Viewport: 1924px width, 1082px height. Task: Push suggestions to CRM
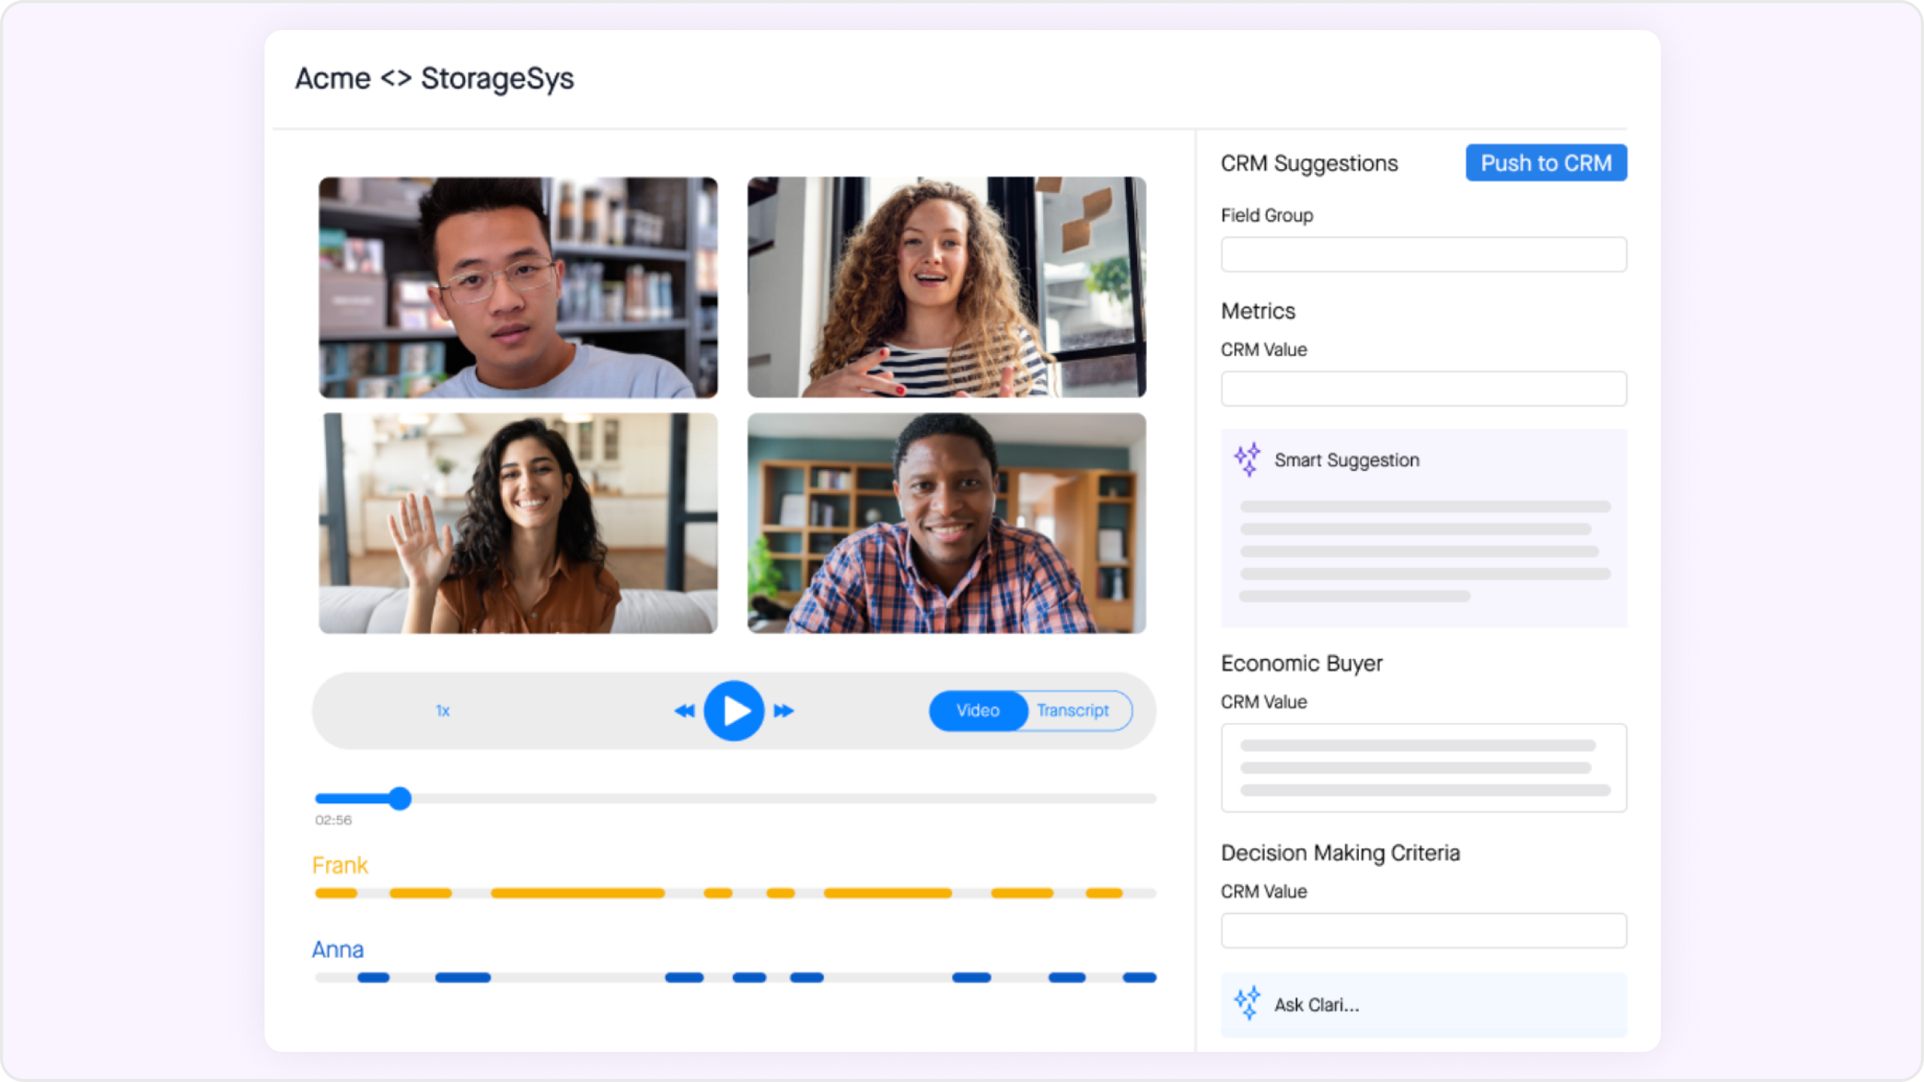point(1546,163)
